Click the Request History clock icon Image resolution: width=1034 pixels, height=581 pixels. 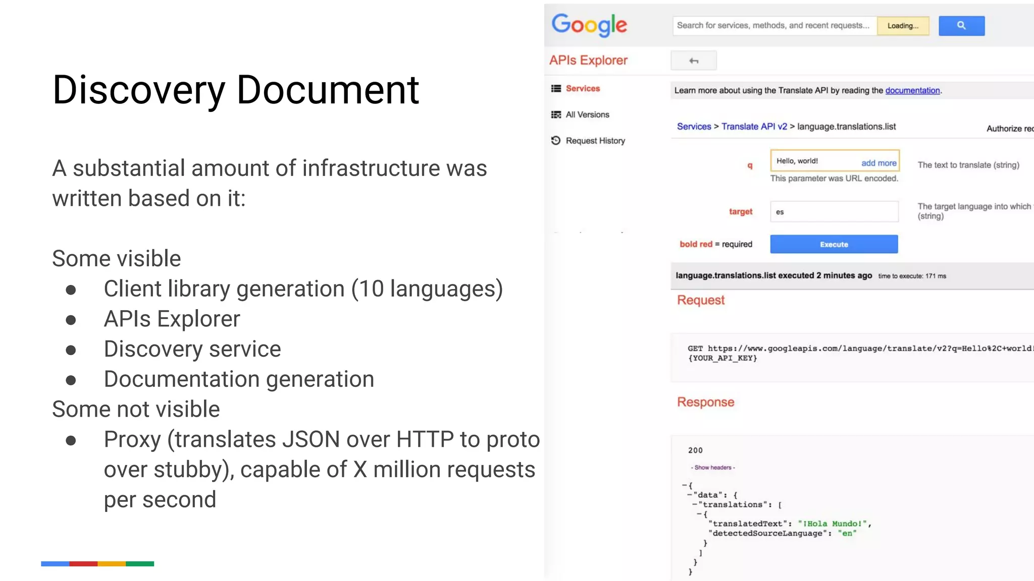[x=556, y=140]
